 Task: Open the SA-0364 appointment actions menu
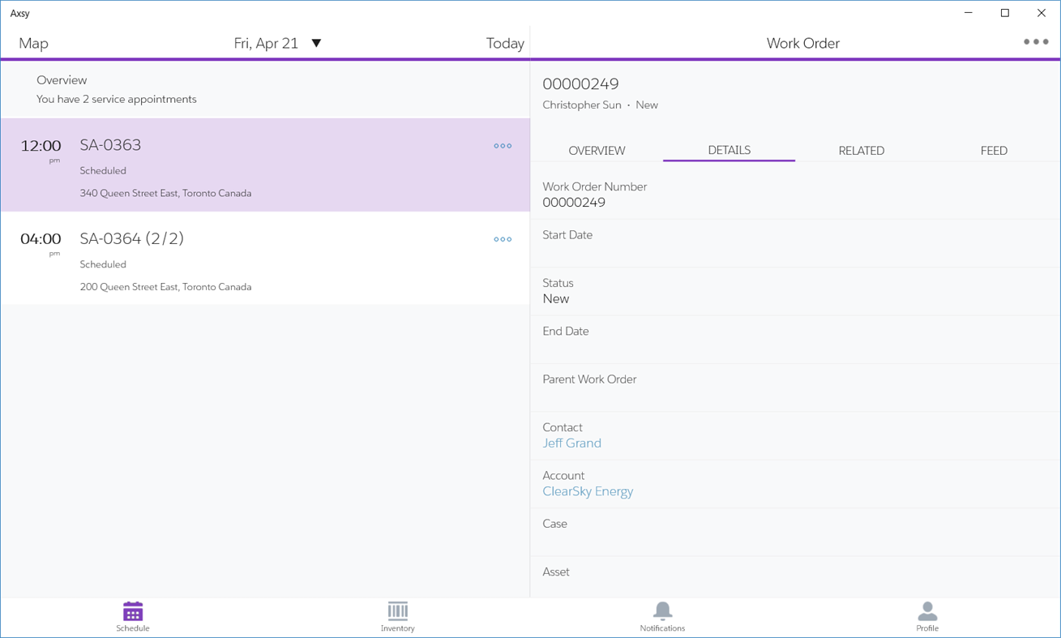pyautogui.click(x=503, y=239)
